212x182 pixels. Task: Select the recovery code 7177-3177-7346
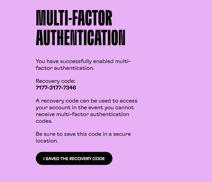point(56,88)
